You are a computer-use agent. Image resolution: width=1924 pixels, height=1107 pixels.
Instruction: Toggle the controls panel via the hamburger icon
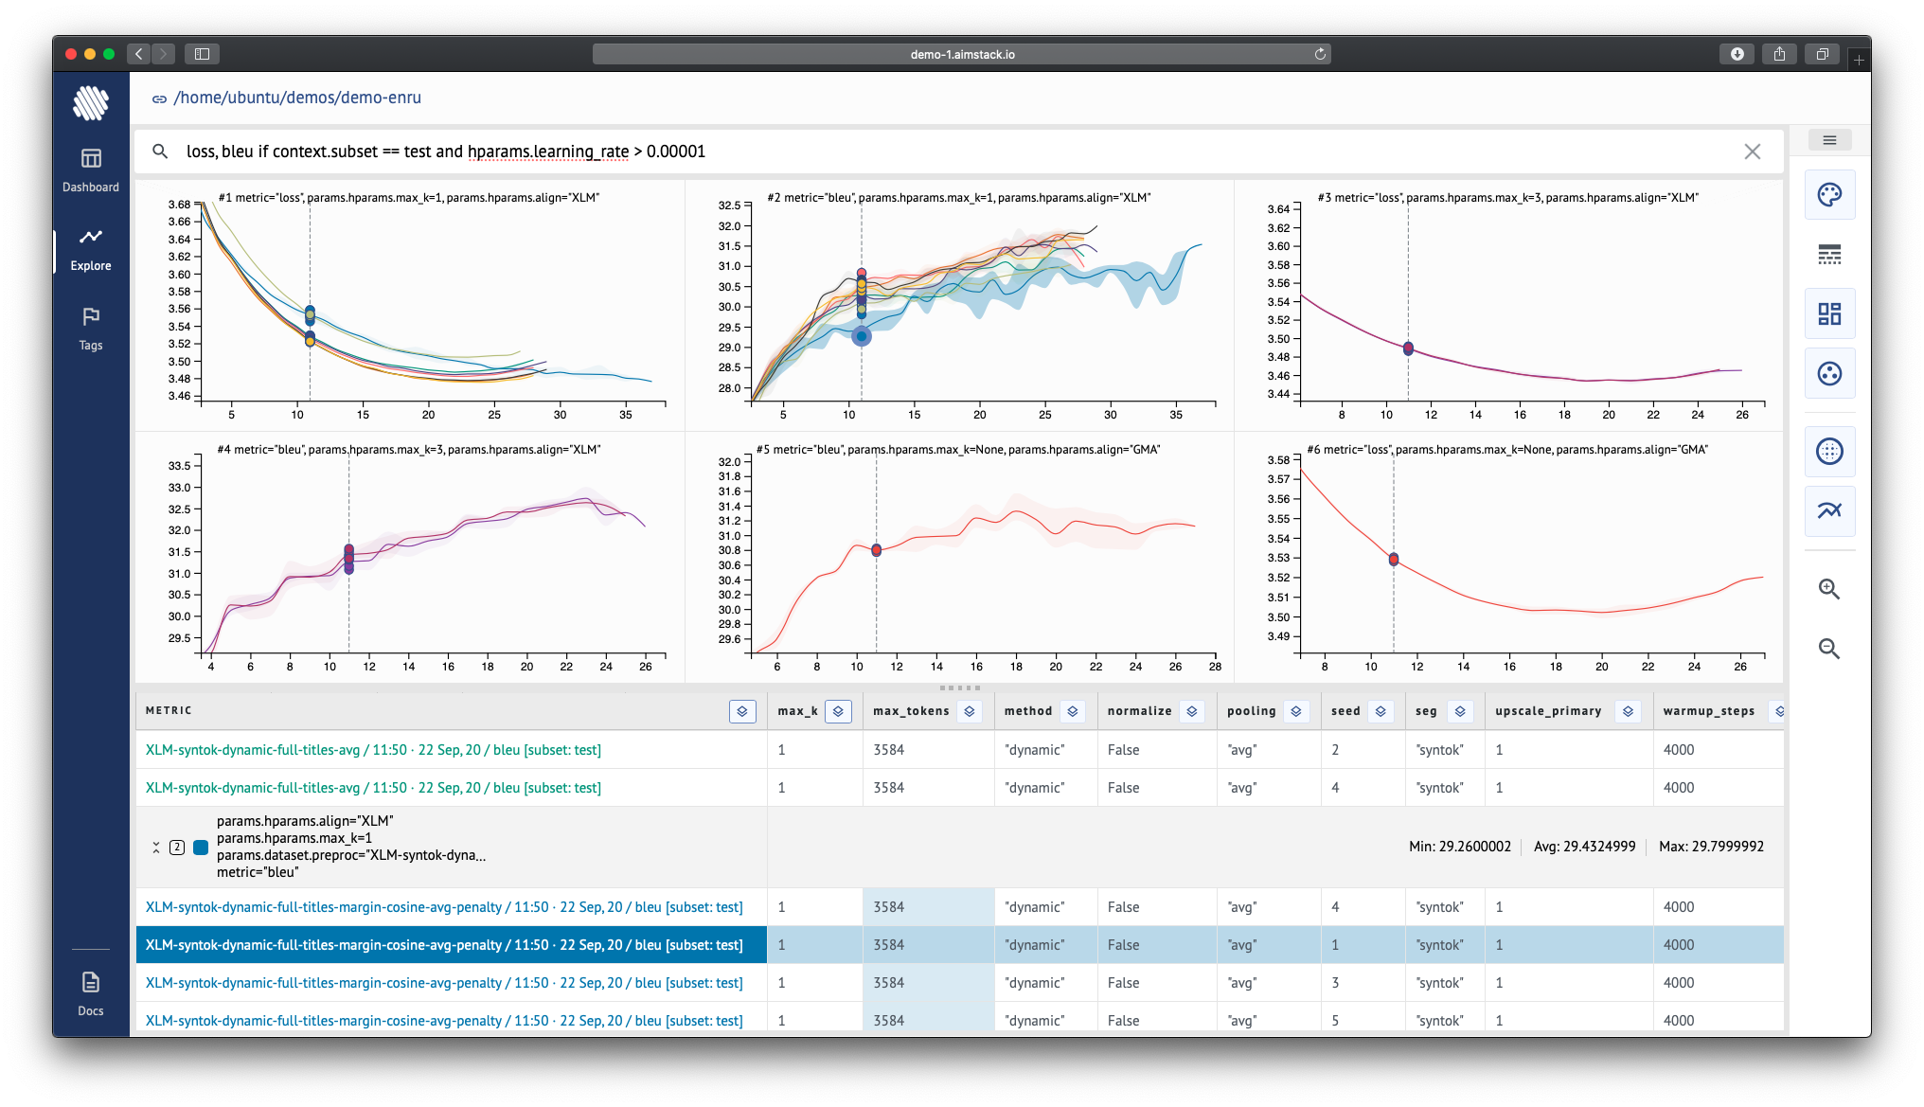pyautogui.click(x=1830, y=139)
